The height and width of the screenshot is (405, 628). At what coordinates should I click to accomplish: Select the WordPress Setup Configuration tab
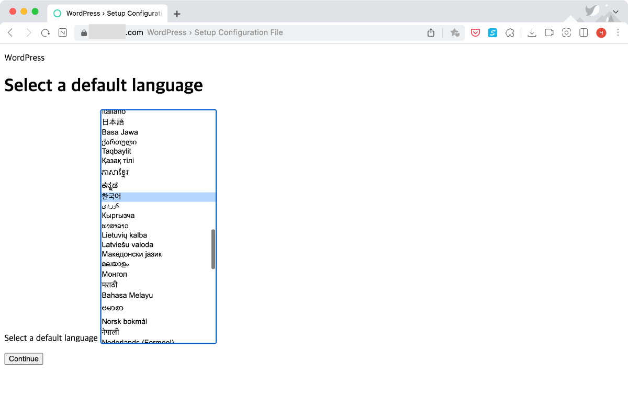click(107, 13)
